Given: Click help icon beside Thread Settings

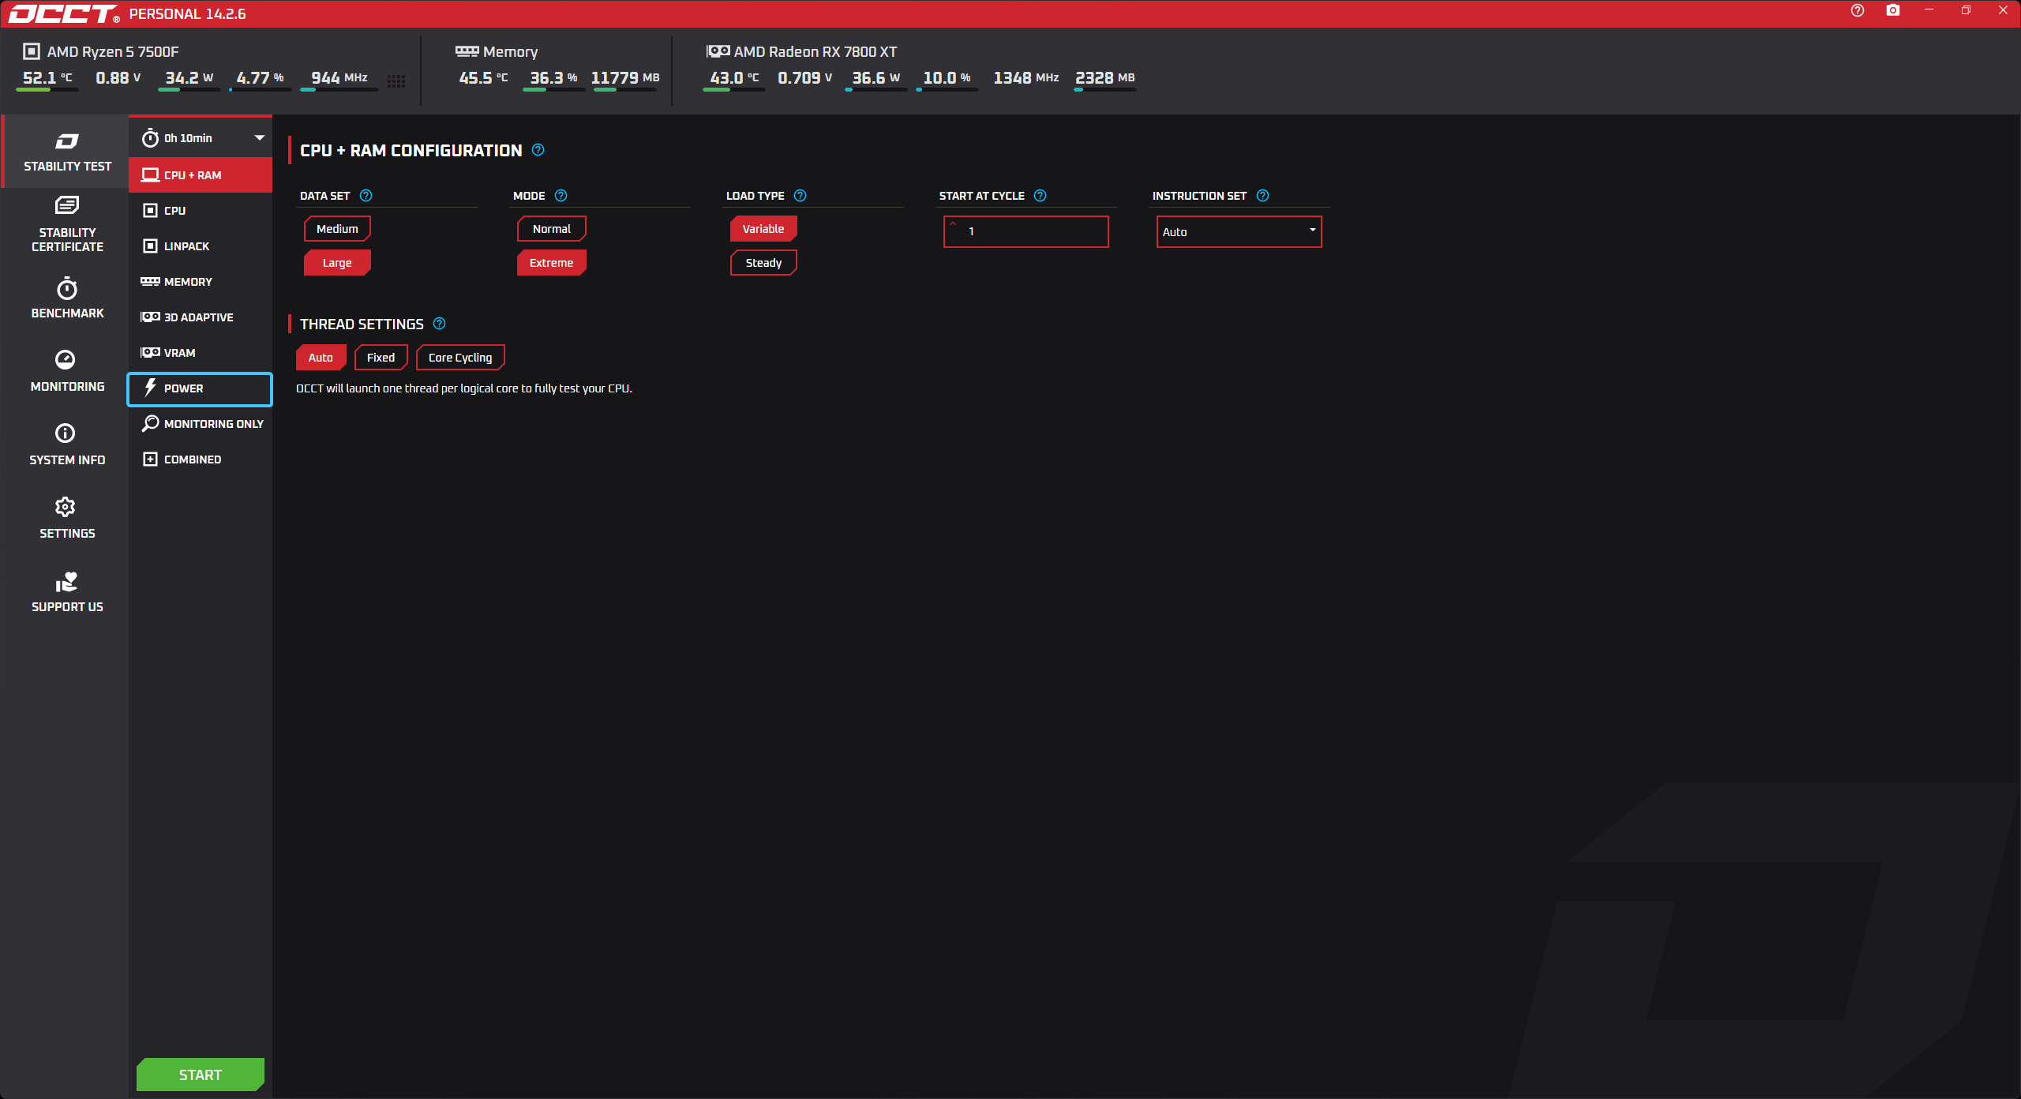Looking at the screenshot, I should 440,324.
